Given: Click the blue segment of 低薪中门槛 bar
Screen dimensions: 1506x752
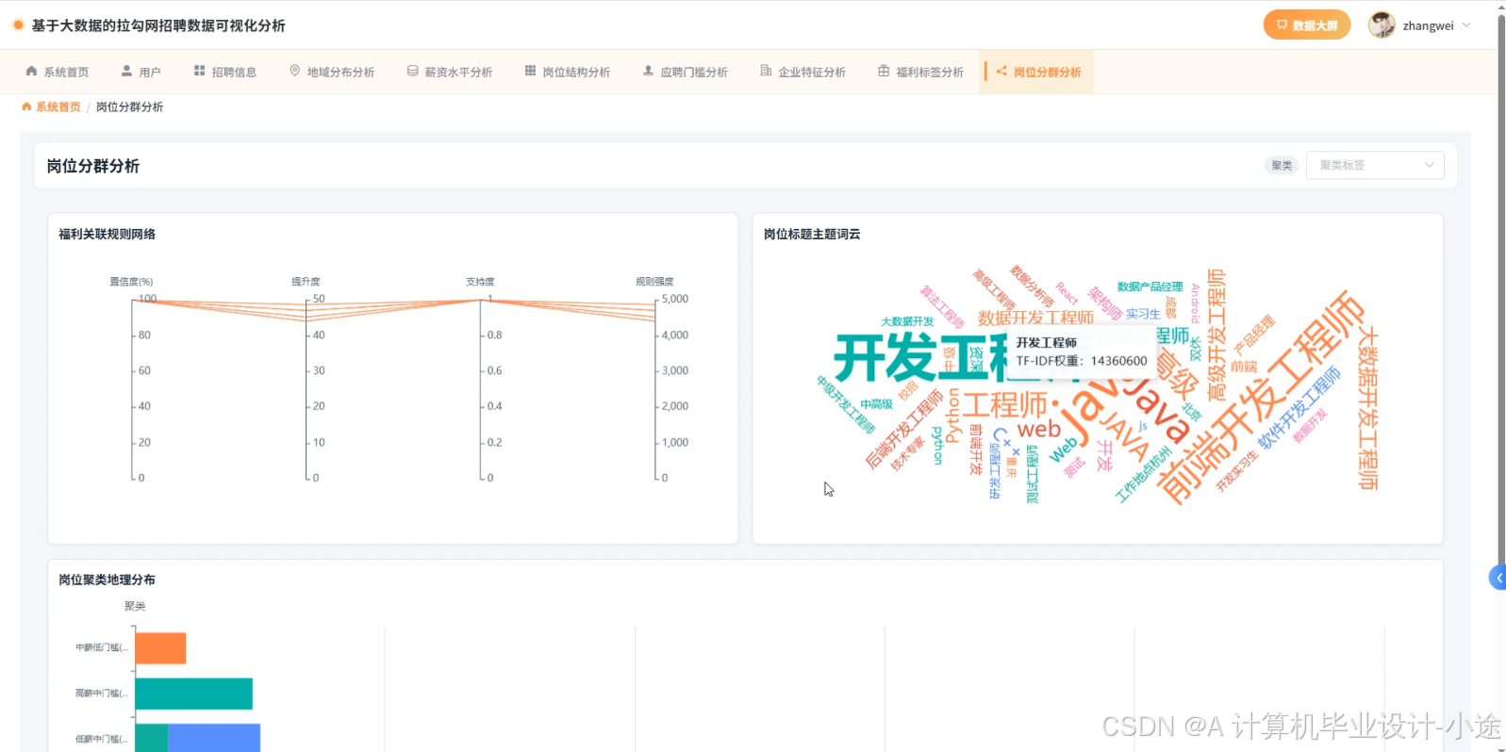Looking at the screenshot, I should click(x=214, y=738).
